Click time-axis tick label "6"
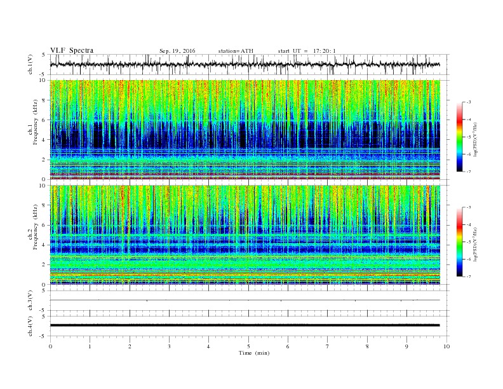The height and width of the screenshot is (389, 503). click(x=288, y=346)
